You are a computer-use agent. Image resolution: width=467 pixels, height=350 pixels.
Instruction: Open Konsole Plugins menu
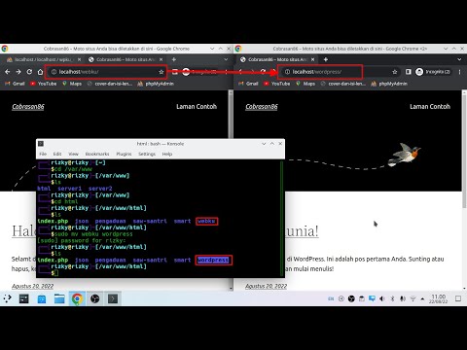tap(124, 154)
